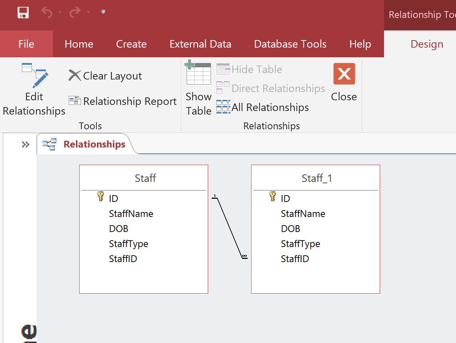The width and height of the screenshot is (456, 343).
Task: Click the Hide Table icon
Action: tap(223, 69)
